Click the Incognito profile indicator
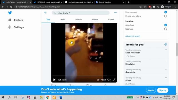 pyautogui.click(x=166, y=7)
